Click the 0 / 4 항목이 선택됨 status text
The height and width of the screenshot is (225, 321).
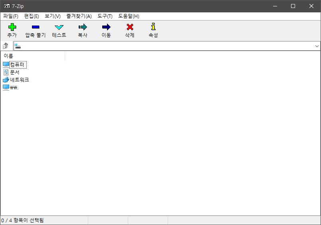(22, 221)
